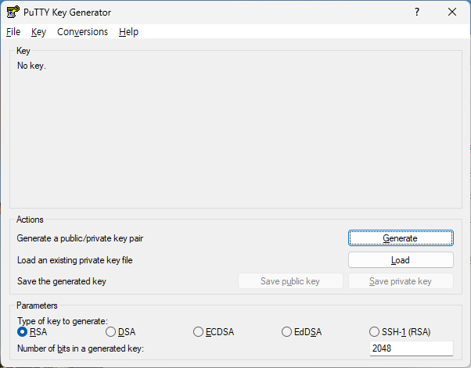Click the PuTTY Key Generator window title
Screen dimensions: 471x368
click(x=67, y=13)
